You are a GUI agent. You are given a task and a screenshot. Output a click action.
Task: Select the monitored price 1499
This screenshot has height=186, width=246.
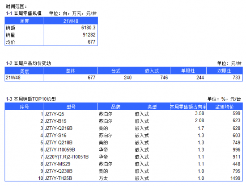coord(235,178)
